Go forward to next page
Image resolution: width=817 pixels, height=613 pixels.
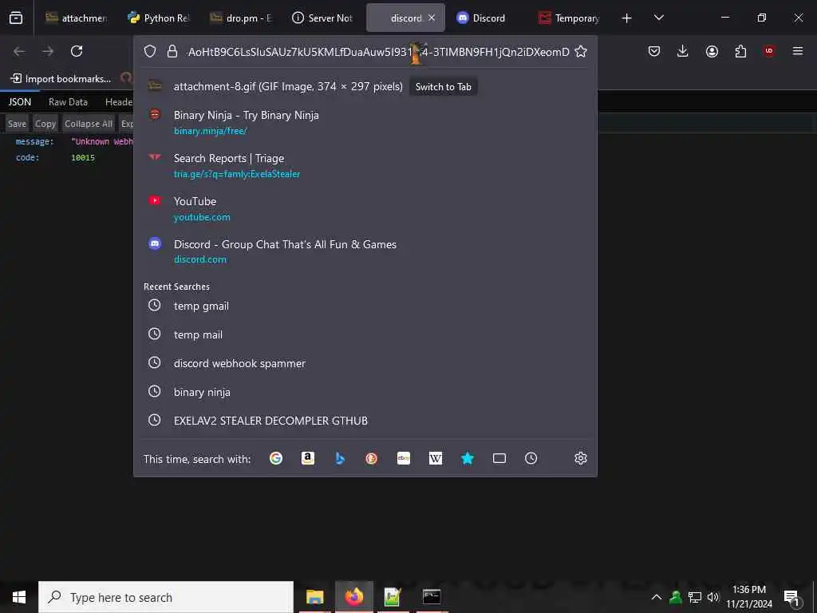(x=48, y=51)
